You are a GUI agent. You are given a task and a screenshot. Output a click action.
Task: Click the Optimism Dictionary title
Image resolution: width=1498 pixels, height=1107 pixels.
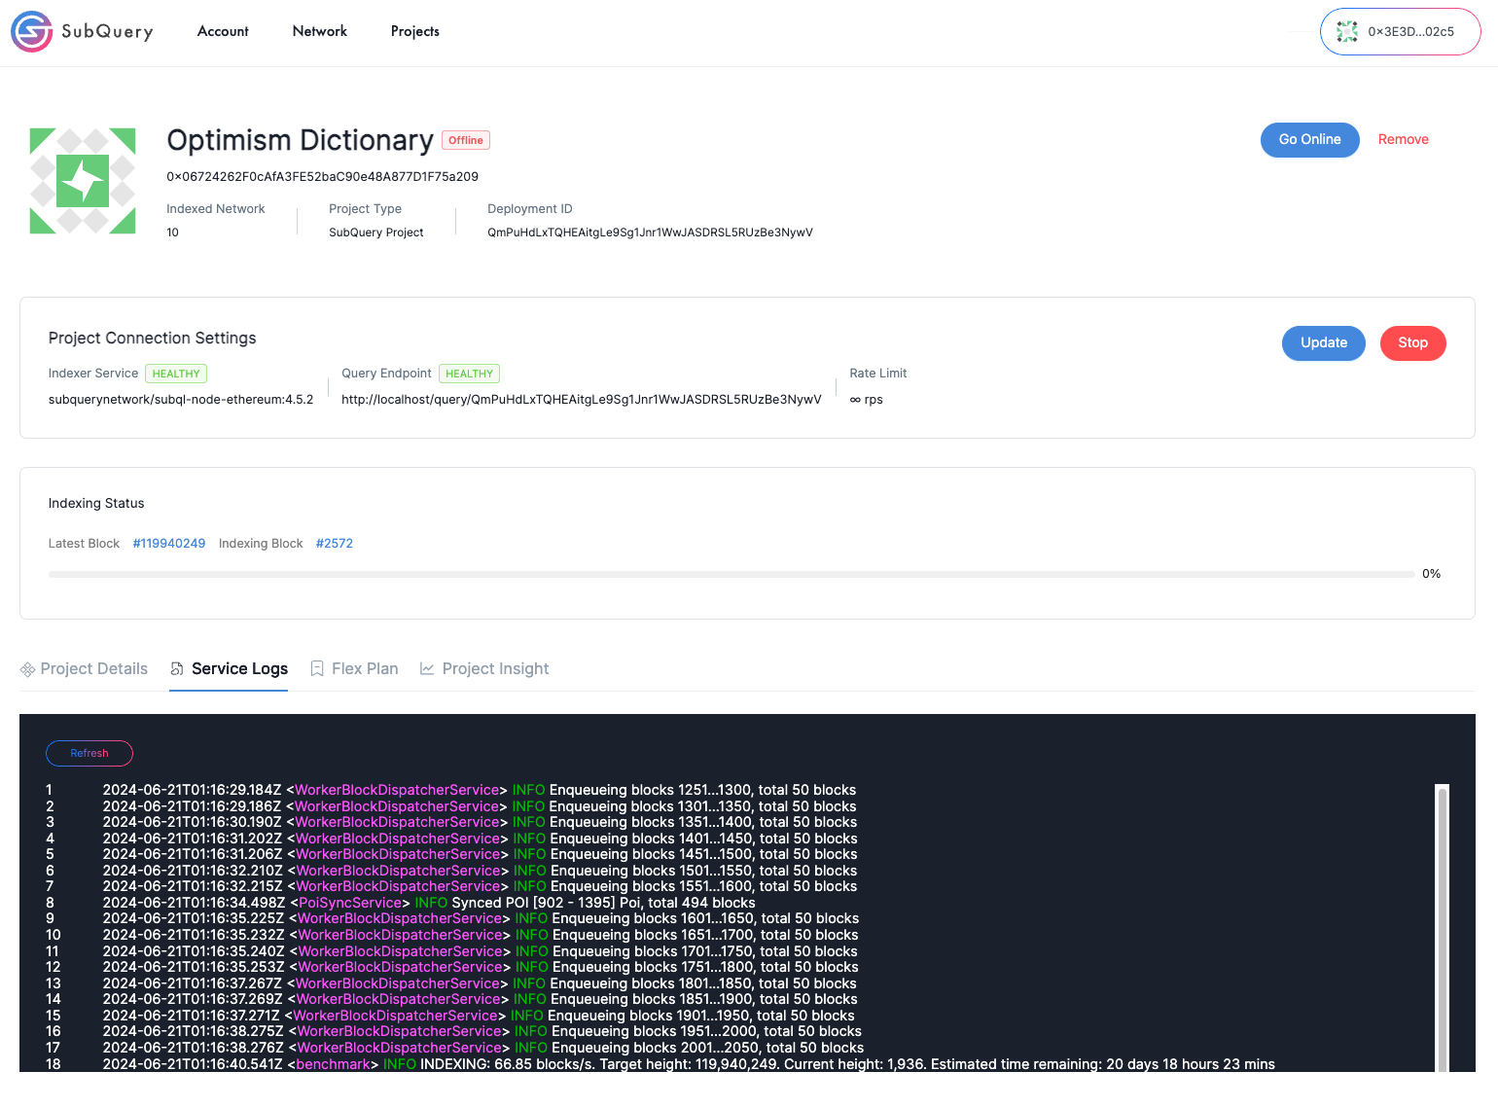[x=300, y=140]
